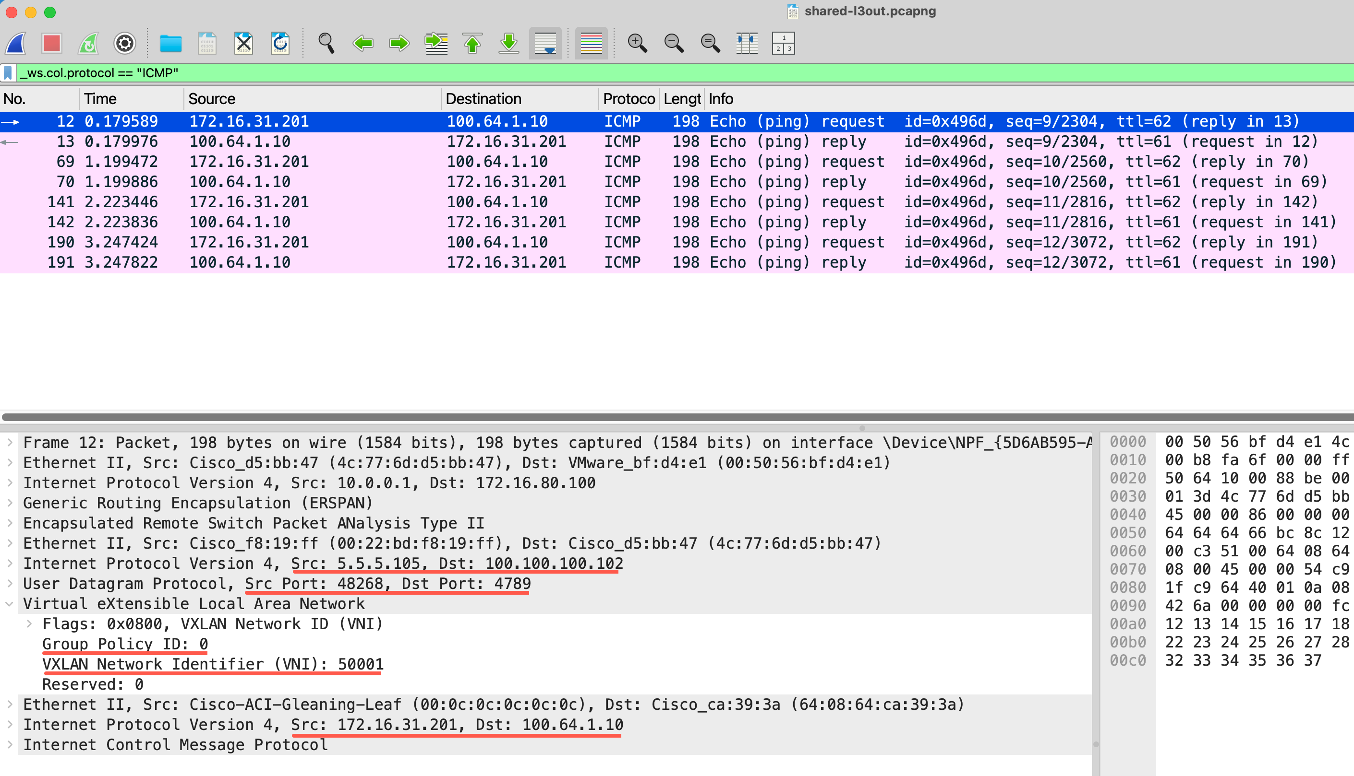
Task: Select VXLAN Network Identifier (VNI): 50001
Action: [212, 665]
